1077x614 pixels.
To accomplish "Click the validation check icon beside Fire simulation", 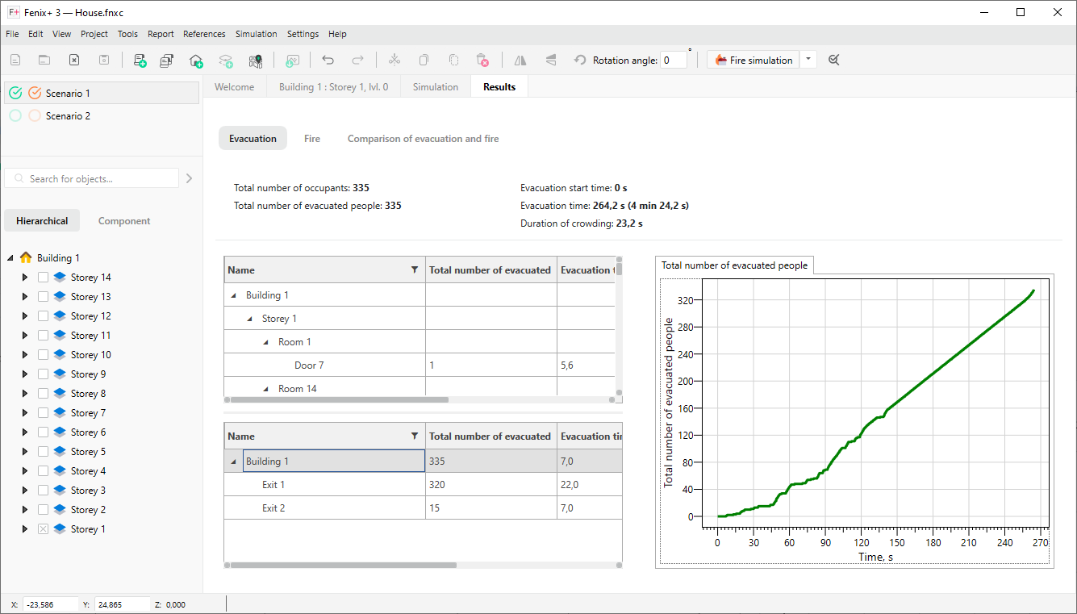I will (834, 60).
